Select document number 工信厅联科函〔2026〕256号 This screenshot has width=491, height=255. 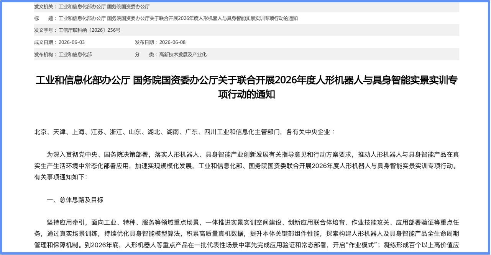click(89, 30)
